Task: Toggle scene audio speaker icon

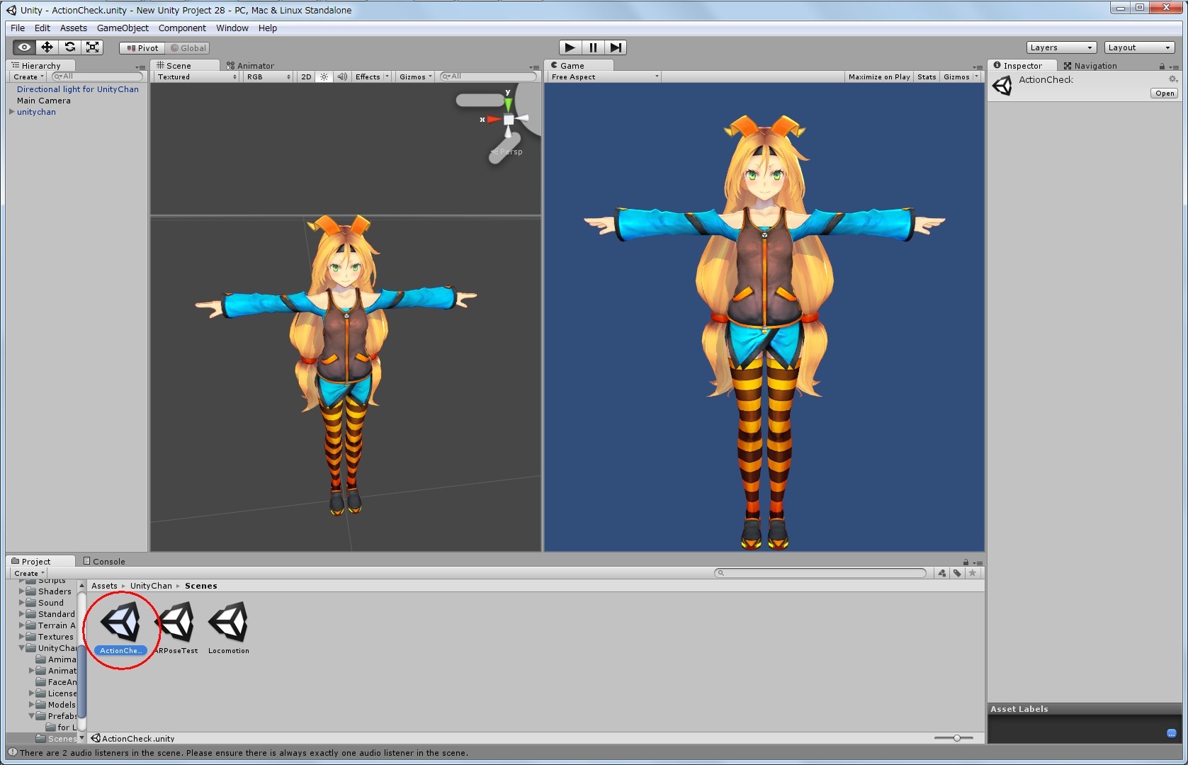Action: click(x=342, y=76)
